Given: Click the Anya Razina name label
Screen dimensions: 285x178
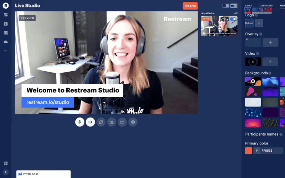Looking at the screenshot, I should [x=208, y=13].
